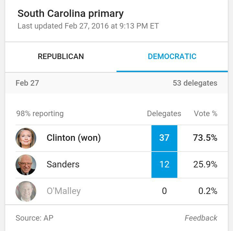Image resolution: width=233 pixels, height=231 pixels.
Task: Click the 53 delegates label
Action: pyautogui.click(x=195, y=83)
